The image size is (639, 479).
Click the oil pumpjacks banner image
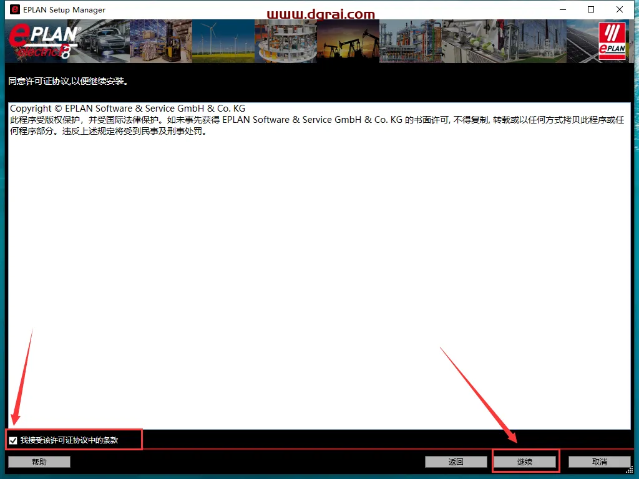[x=348, y=41]
